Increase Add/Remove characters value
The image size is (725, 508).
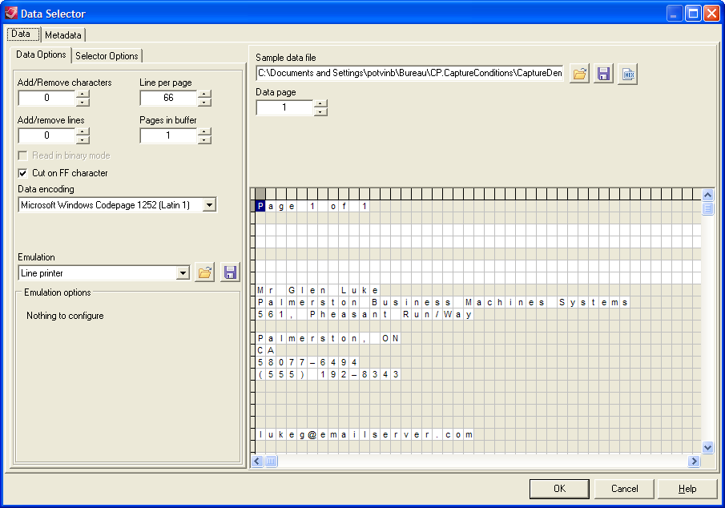coord(83,94)
